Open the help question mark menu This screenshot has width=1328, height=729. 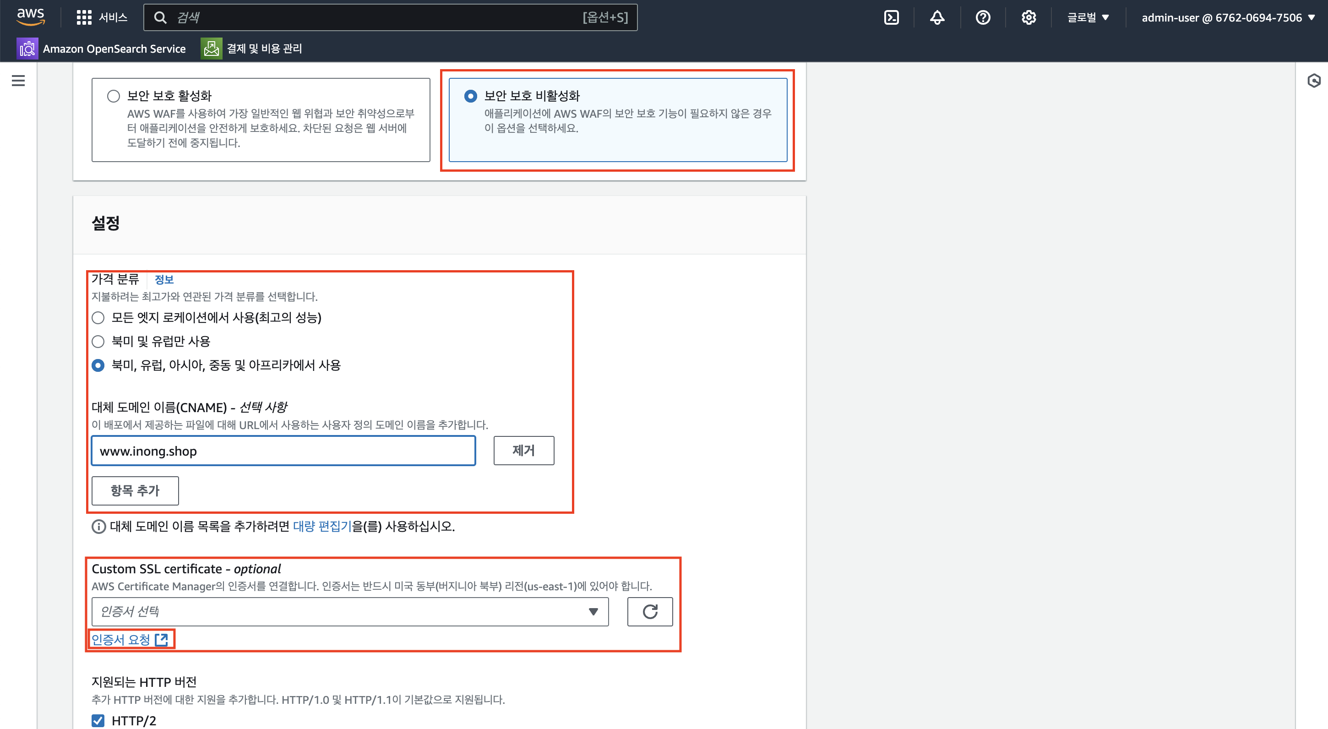tap(983, 17)
